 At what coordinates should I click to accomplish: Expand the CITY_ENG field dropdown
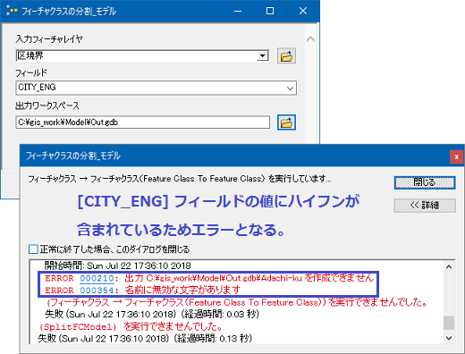(290, 88)
